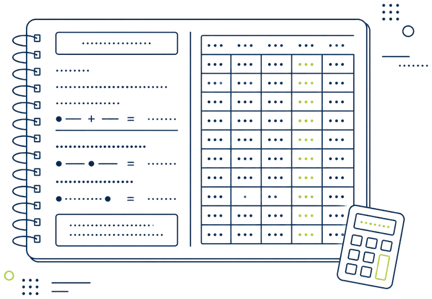This screenshot has width=432, height=299.
Task: Click the calculator's display screen
Action: (375, 224)
